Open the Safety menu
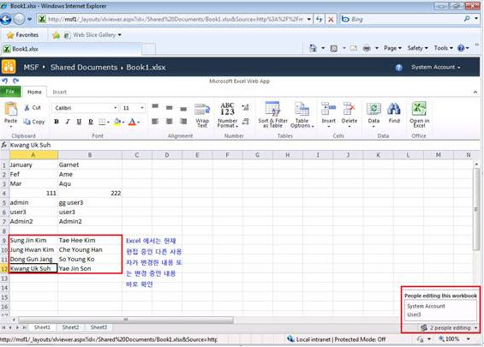The height and width of the screenshot is (347, 484). tap(418, 48)
